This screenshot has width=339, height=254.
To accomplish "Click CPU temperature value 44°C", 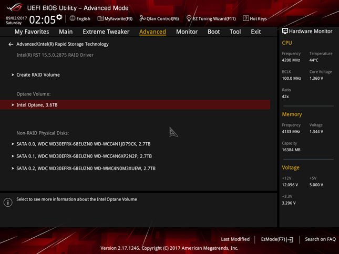I will click(314, 60).
